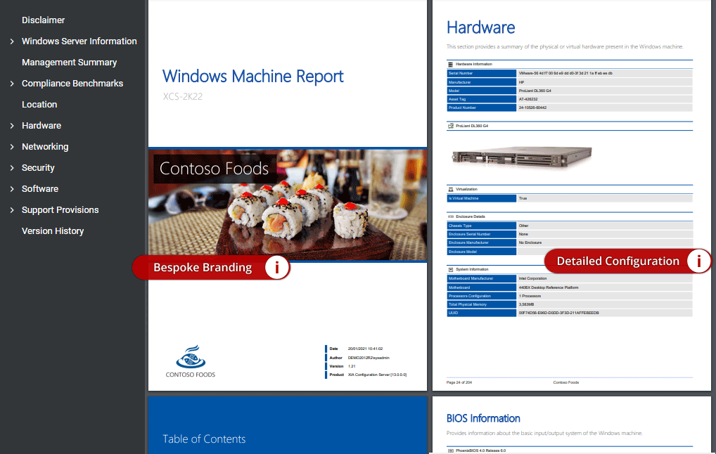Click the Enclosure Details section icon
716x454 pixels.
[x=450, y=216]
